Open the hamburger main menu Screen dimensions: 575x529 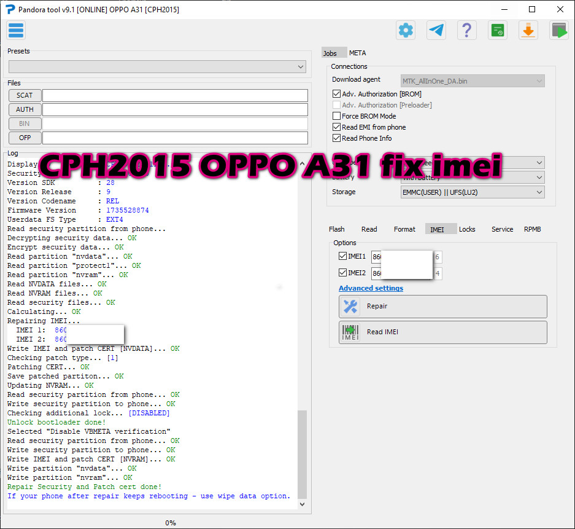[x=16, y=30]
